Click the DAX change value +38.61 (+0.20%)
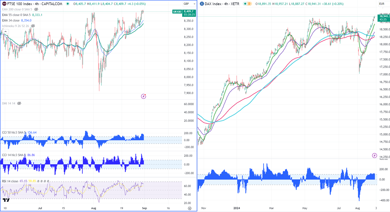The image size is (390, 212). click(333, 4)
